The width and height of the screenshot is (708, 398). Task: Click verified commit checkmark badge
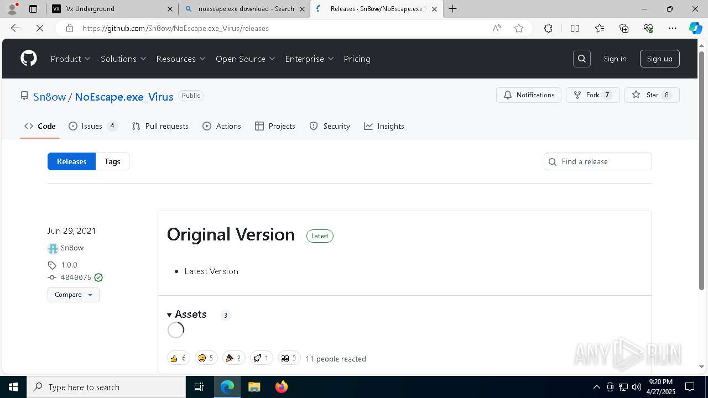point(98,277)
